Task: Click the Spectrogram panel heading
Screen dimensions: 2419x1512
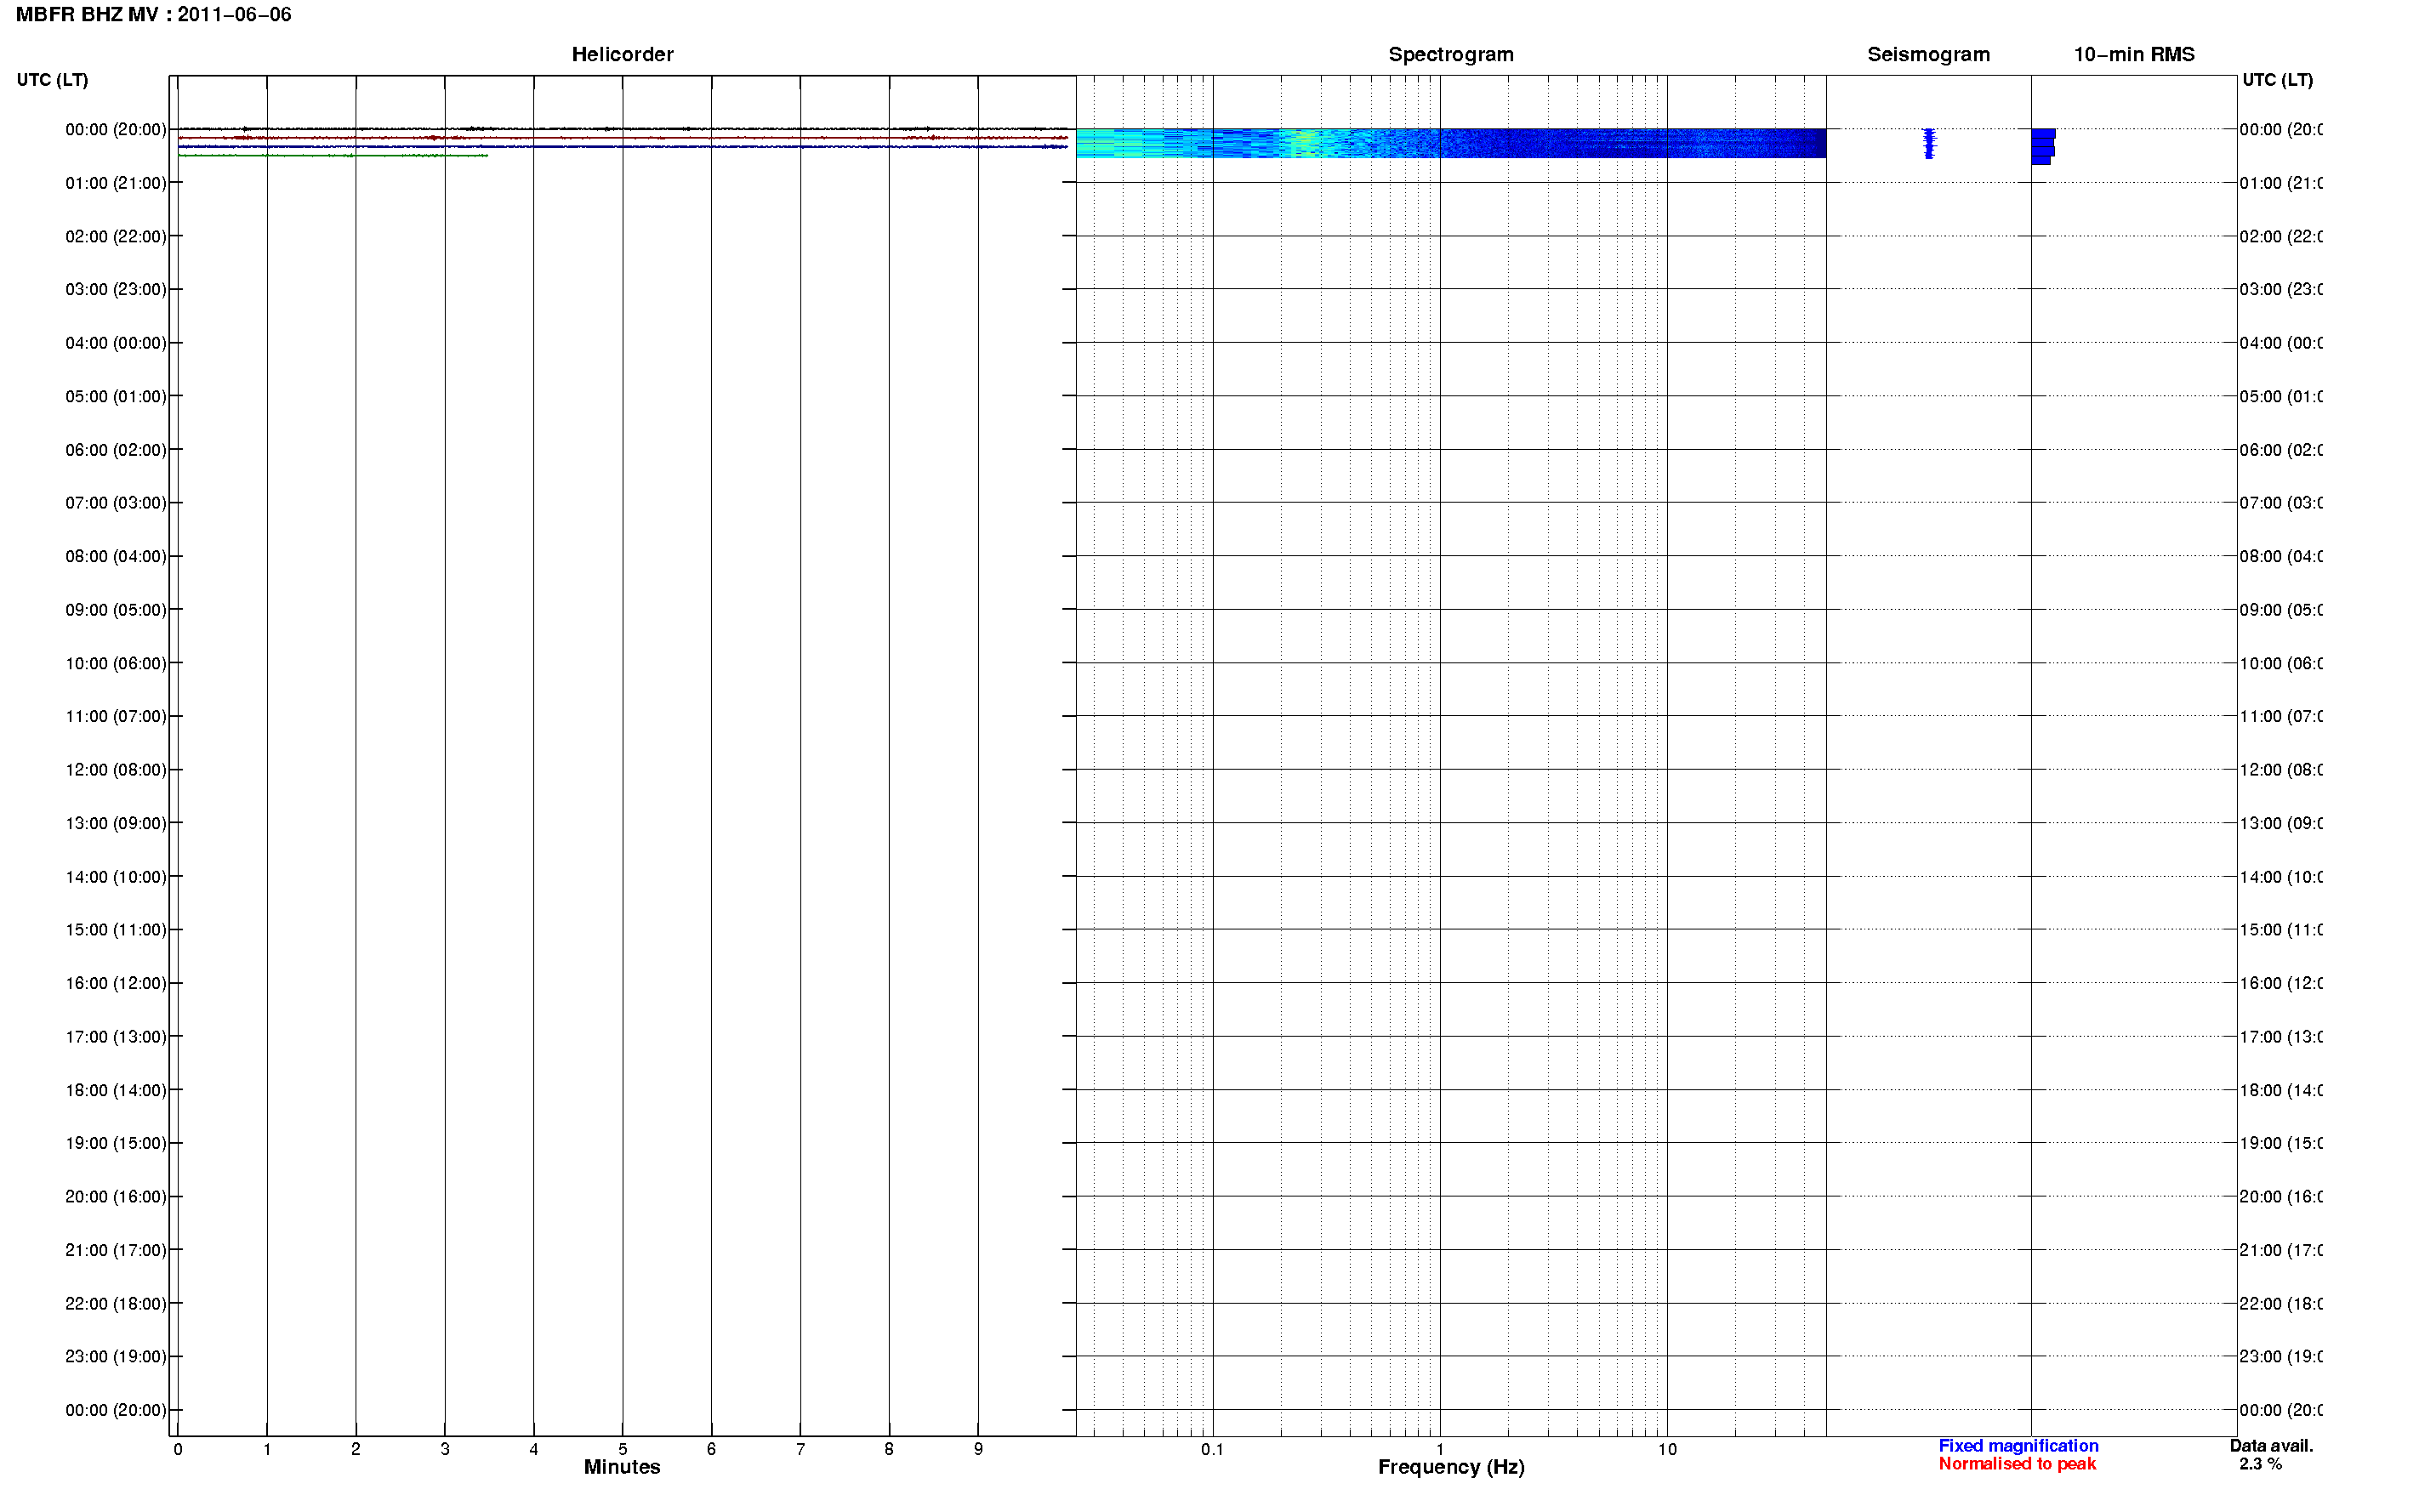Action: click(1451, 55)
